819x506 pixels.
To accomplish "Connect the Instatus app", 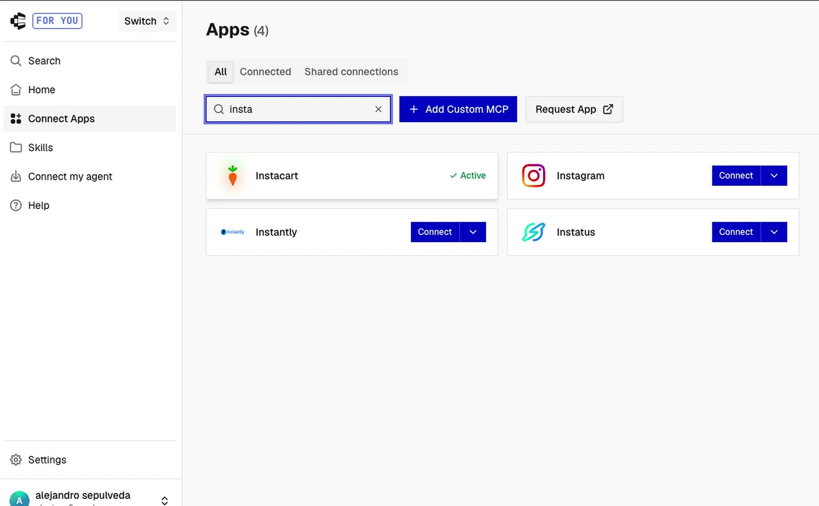I will pyautogui.click(x=736, y=232).
